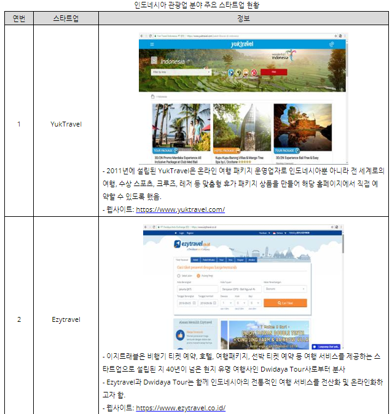Click back arrow in Ezytravel browser screenshot
The width and height of the screenshot is (392, 414).
point(146,227)
